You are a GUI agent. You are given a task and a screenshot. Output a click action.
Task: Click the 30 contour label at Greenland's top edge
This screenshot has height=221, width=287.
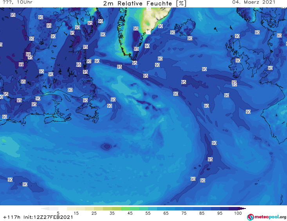coord(149,9)
